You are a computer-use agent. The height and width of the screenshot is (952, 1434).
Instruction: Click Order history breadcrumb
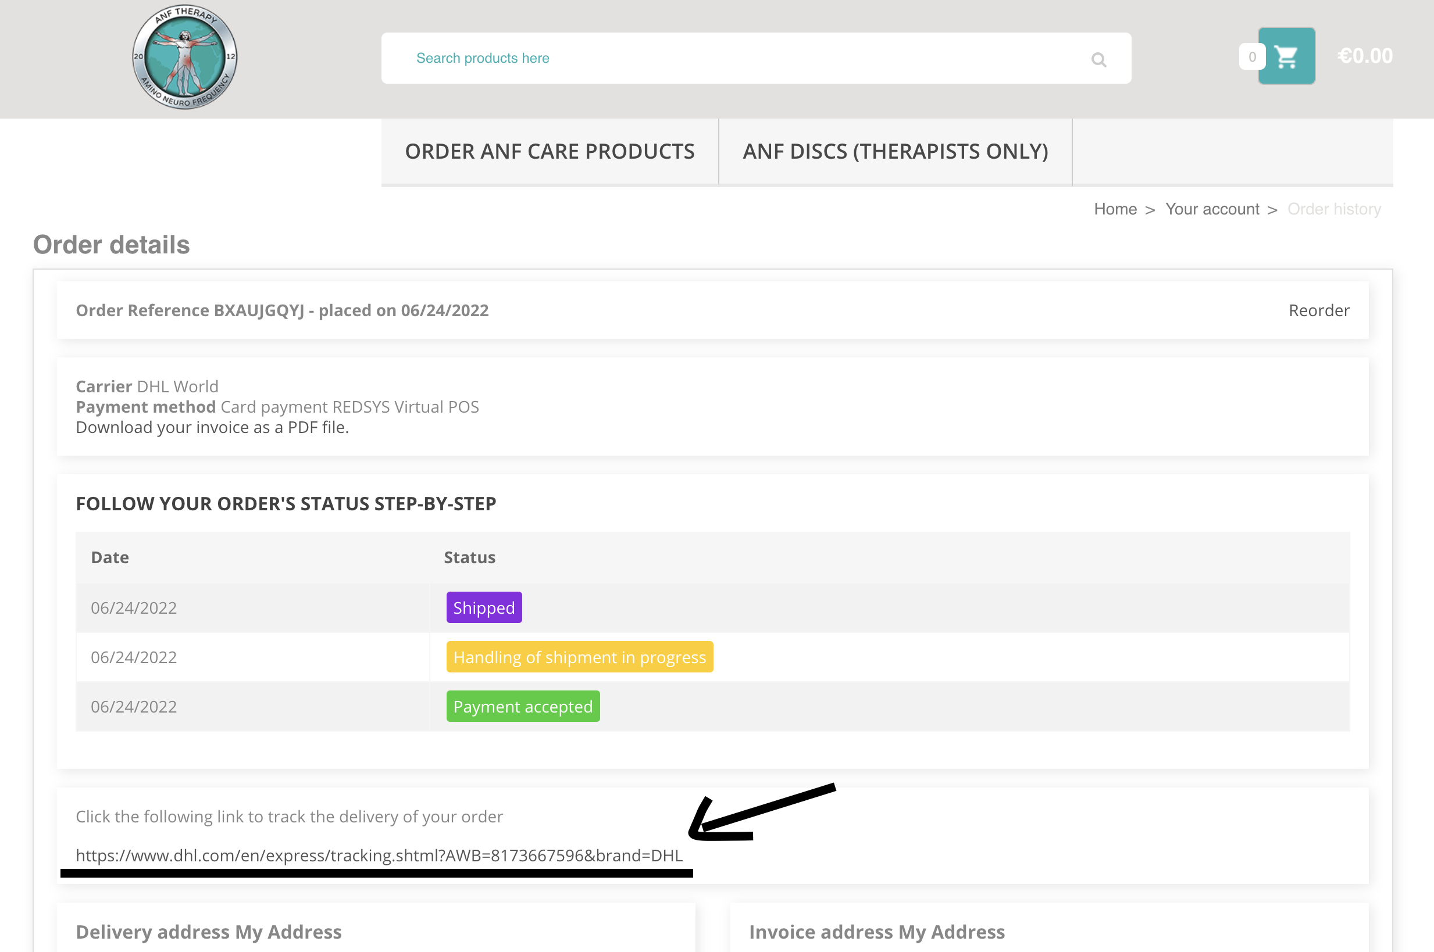(1334, 209)
